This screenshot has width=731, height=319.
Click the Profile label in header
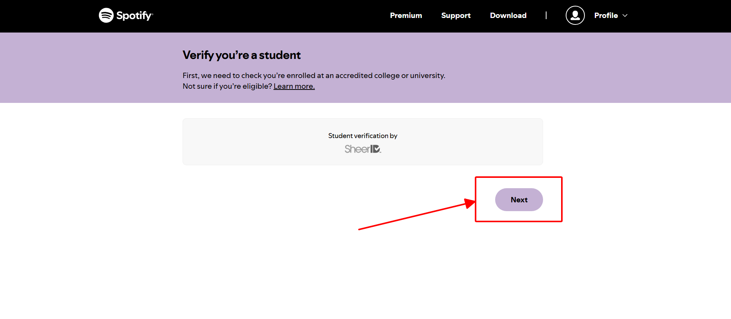pyautogui.click(x=606, y=15)
